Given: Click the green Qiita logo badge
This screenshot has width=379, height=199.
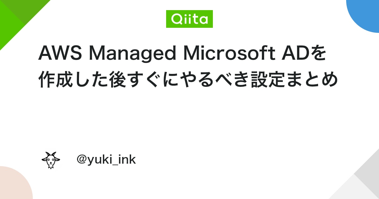Looking at the screenshot, I should pyautogui.click(x=189, y=19).
